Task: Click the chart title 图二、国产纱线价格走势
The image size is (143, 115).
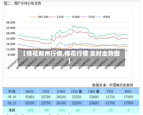Action: coord(23,3)
